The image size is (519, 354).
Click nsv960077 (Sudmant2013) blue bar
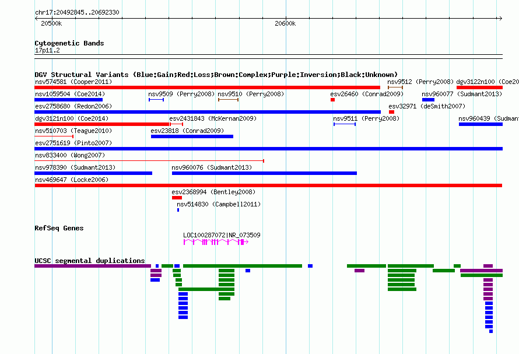[x=428, y=100]
